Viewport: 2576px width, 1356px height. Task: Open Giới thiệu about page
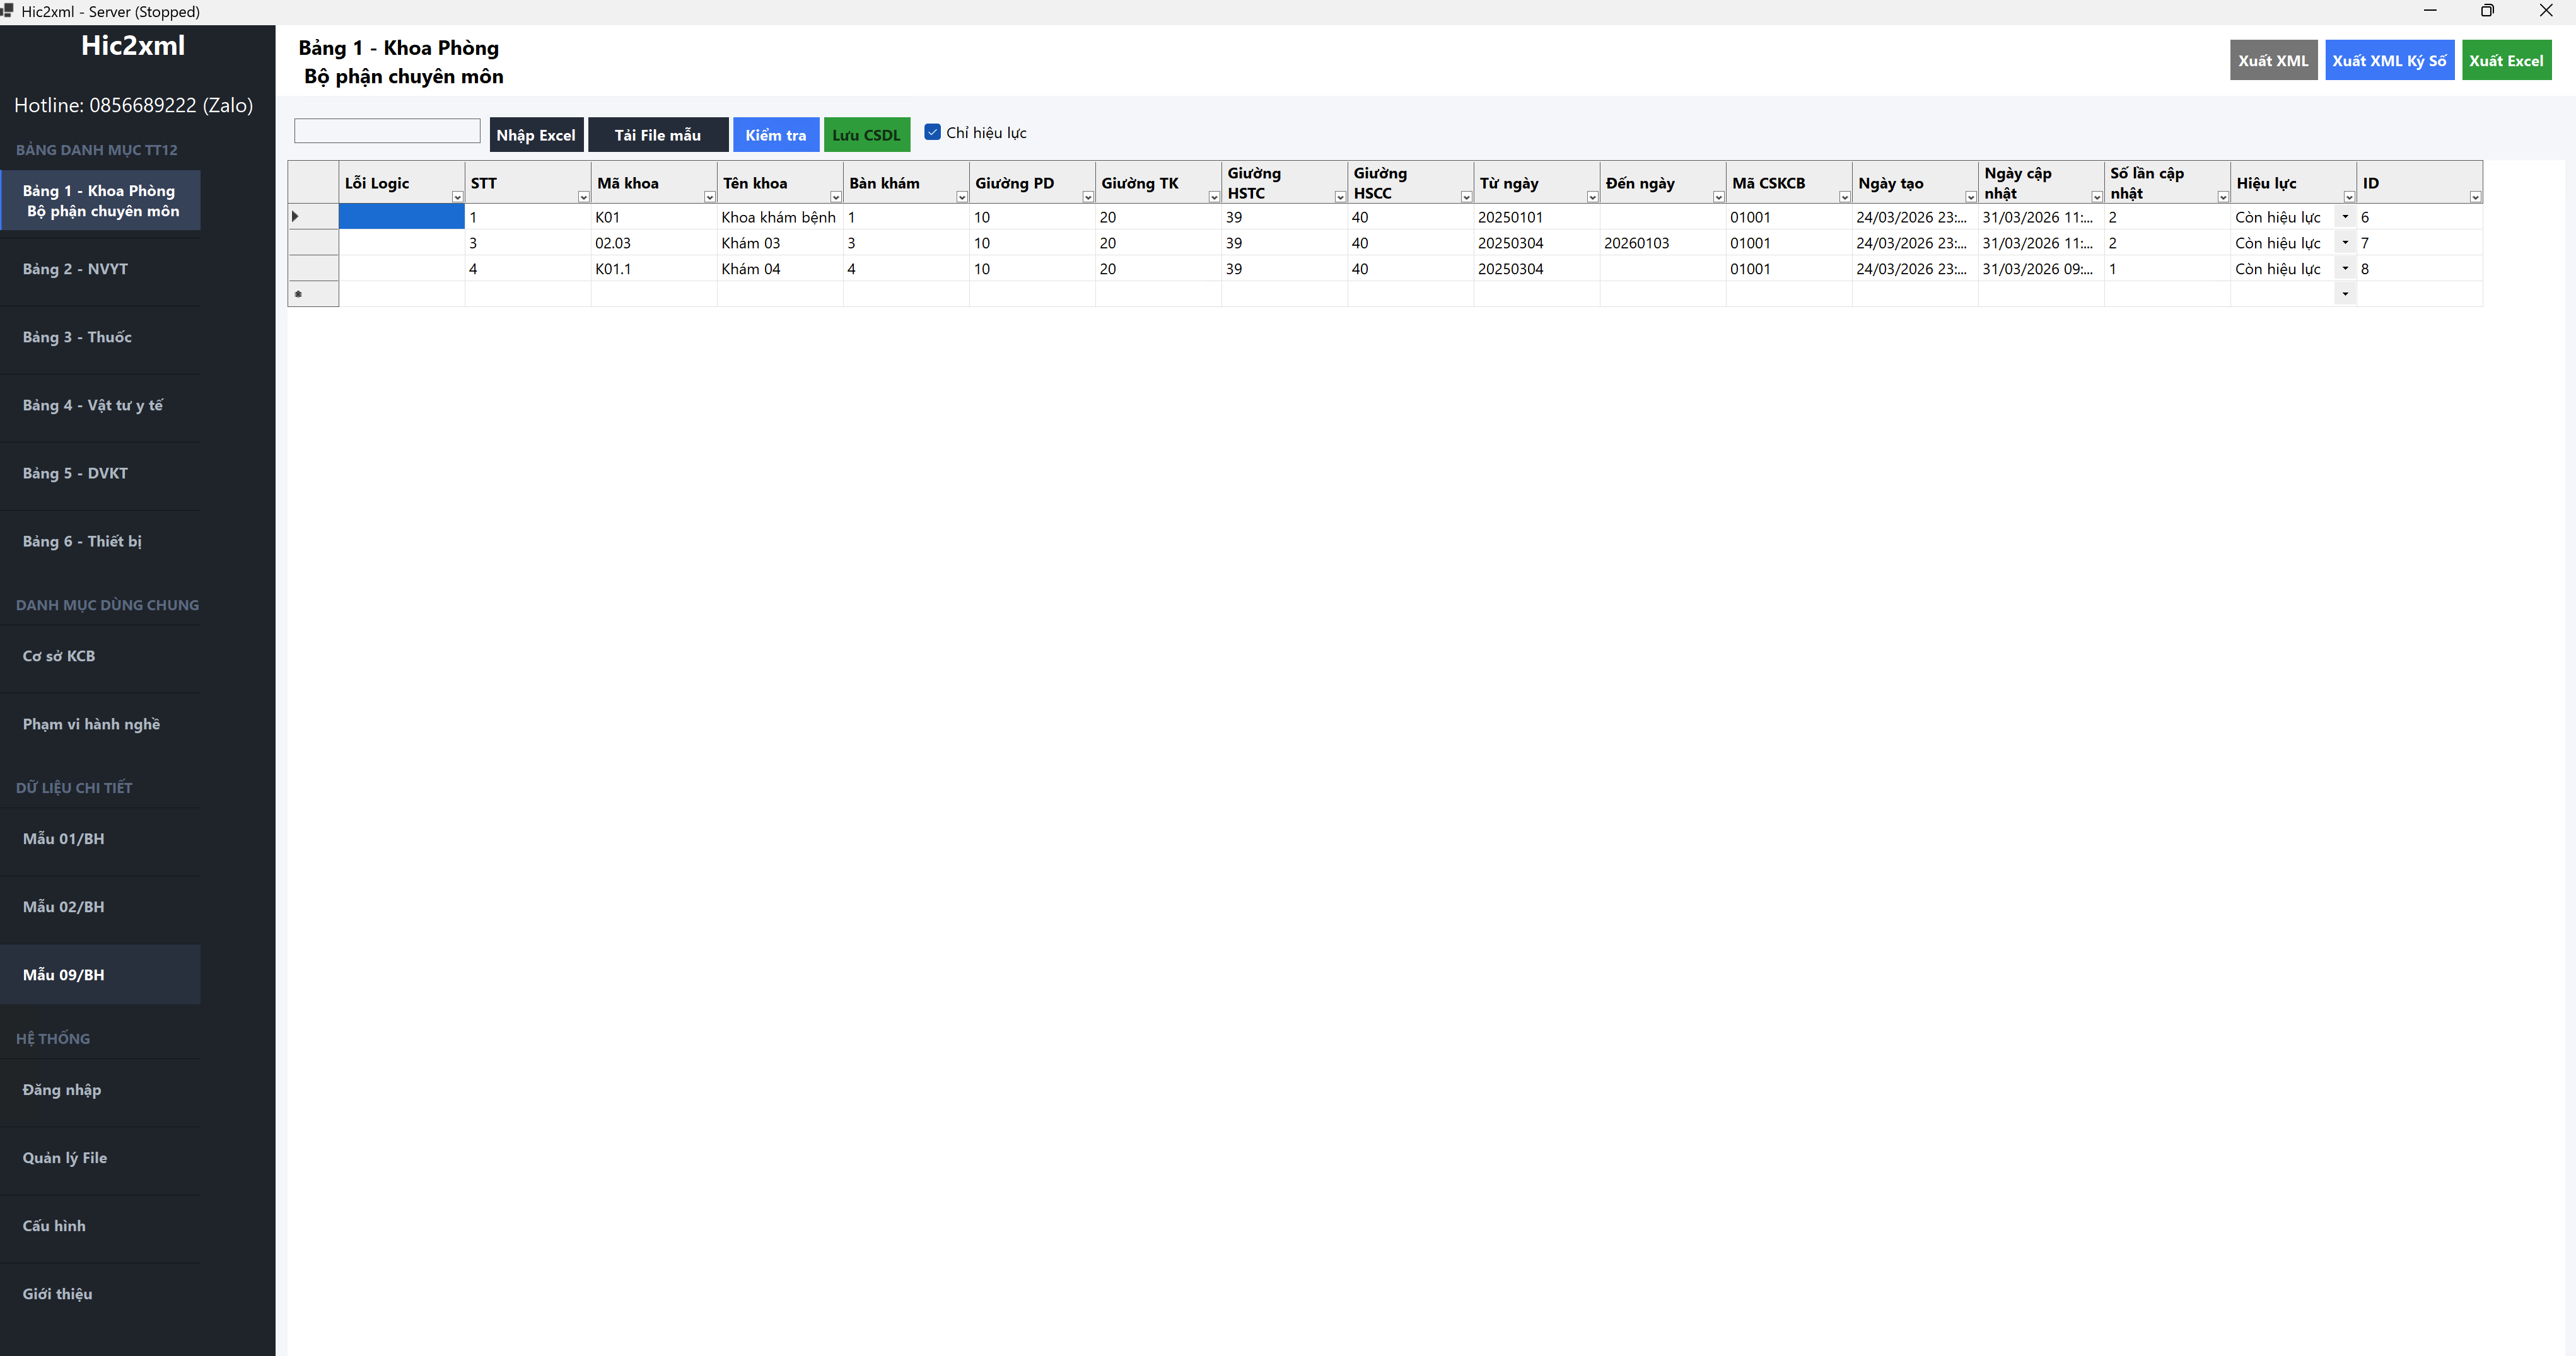pos(100,1293)
